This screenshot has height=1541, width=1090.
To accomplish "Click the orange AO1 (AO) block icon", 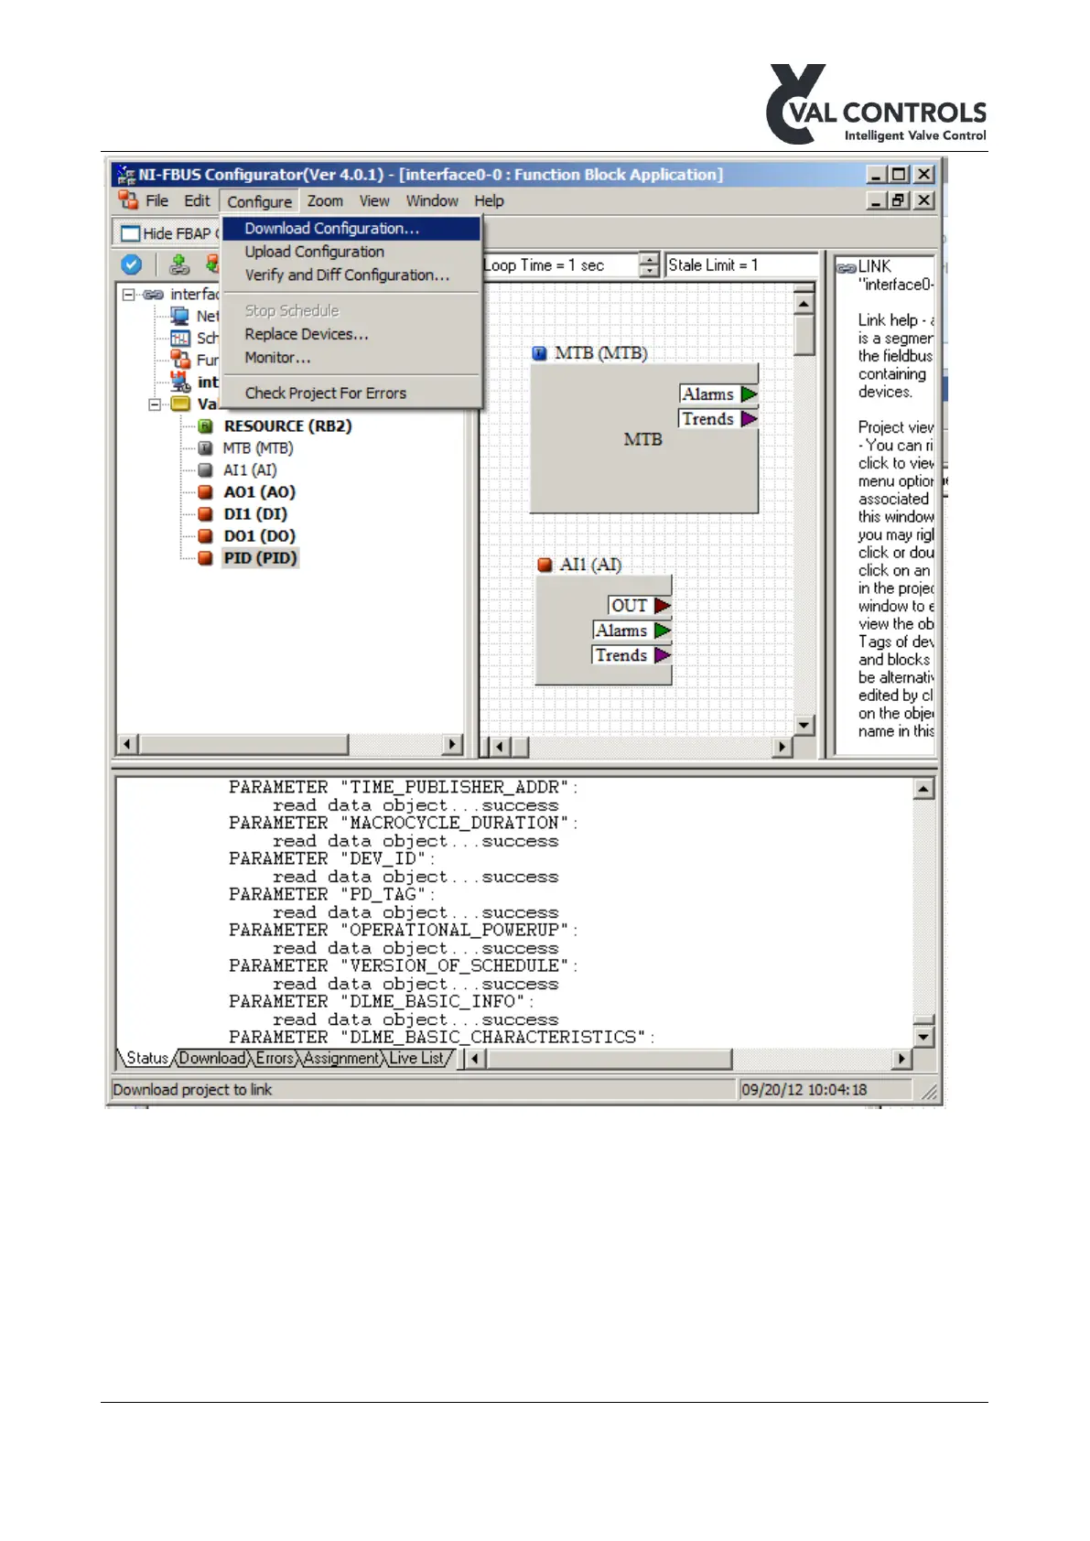I will tap(206, 492).
